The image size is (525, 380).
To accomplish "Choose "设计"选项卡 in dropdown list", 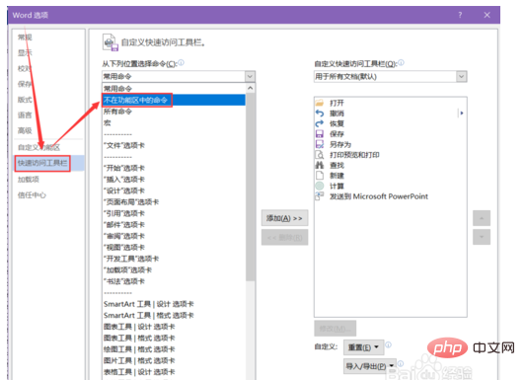I will (x=174, y=190).
